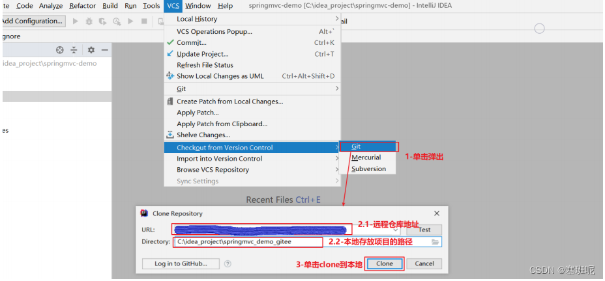Select Refresh File Status

coord(253,65)
